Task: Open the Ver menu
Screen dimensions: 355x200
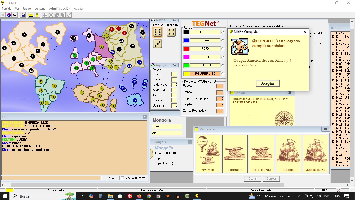Action: point(17,9)
